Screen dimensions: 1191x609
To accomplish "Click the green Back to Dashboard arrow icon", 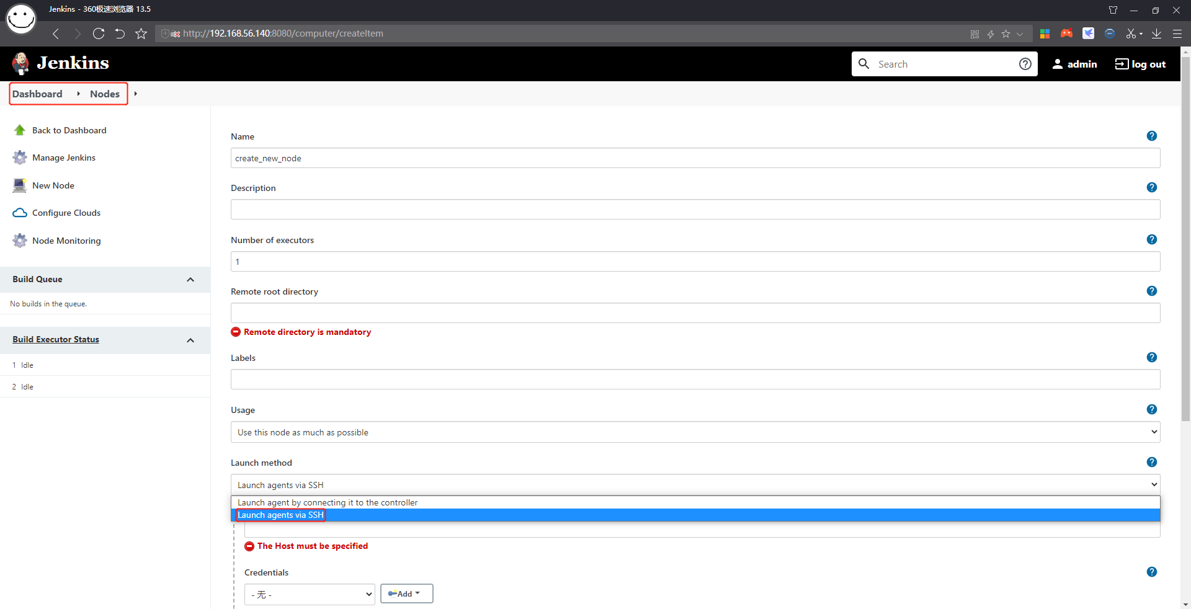I will point(20,130).
